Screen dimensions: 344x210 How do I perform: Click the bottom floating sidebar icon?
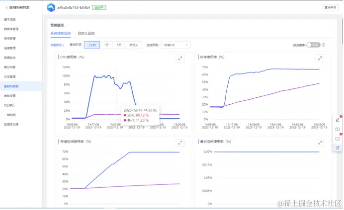[338, 148]
